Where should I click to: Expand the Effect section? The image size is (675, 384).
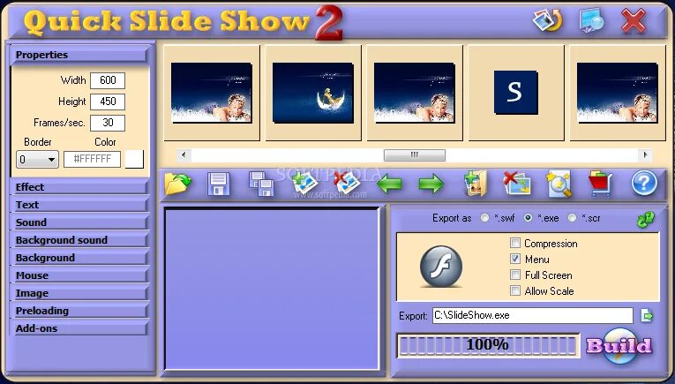tap(79, 187)
